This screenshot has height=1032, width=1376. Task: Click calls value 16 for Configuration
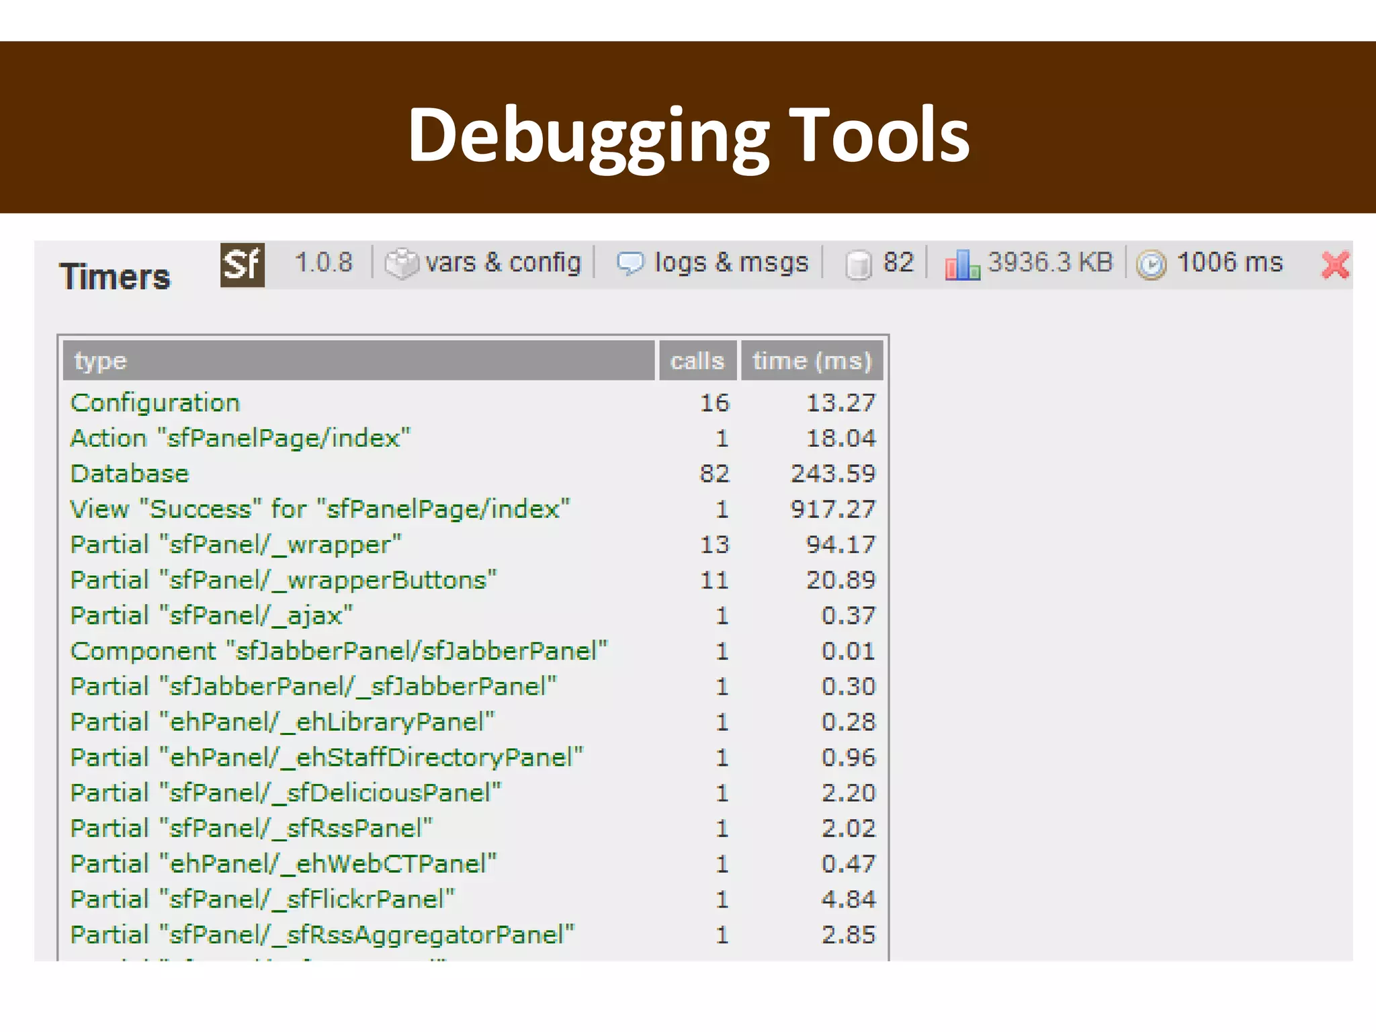(x=715, y=402)
